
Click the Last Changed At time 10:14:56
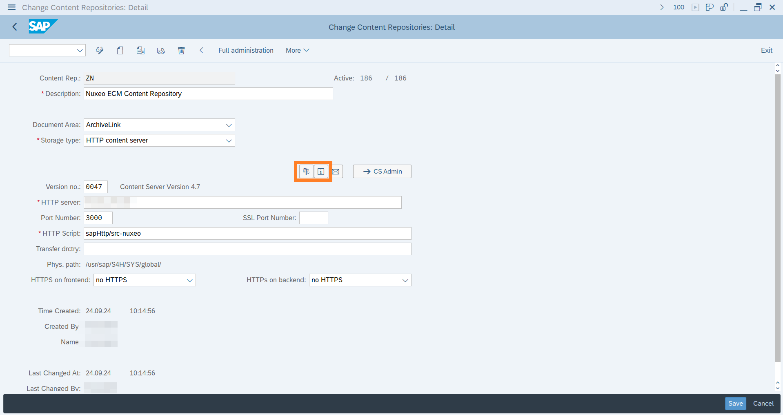click(142, 373)
